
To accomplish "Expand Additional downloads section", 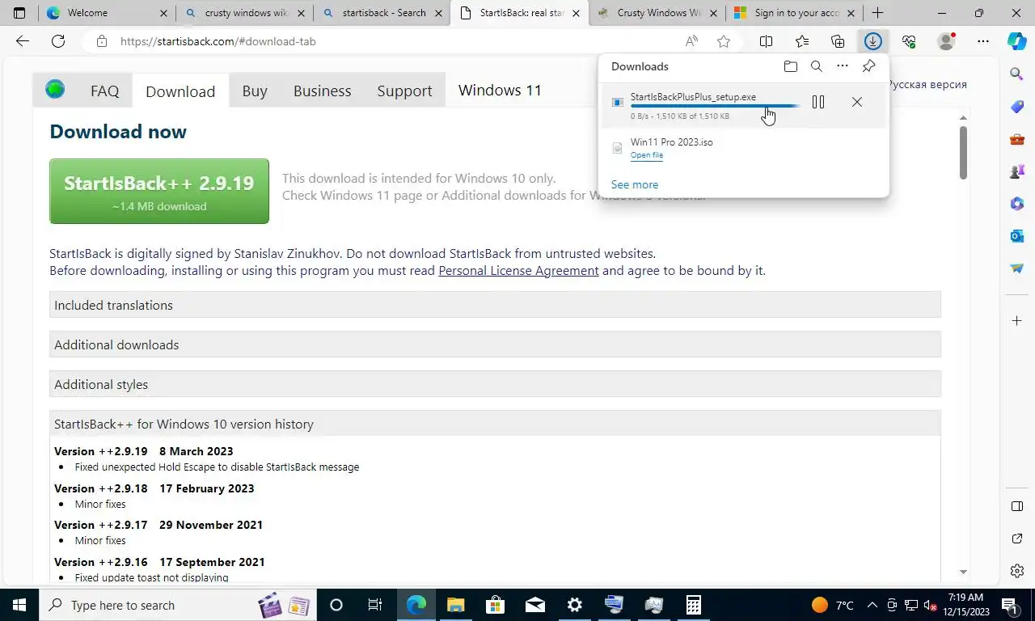I will 495,344.
